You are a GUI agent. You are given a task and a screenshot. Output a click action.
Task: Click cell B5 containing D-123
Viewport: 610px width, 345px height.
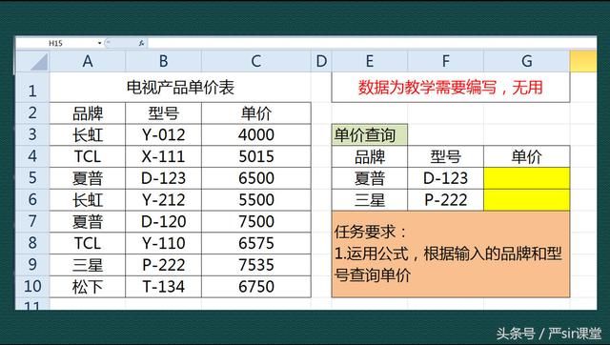(x=163, y=178)
